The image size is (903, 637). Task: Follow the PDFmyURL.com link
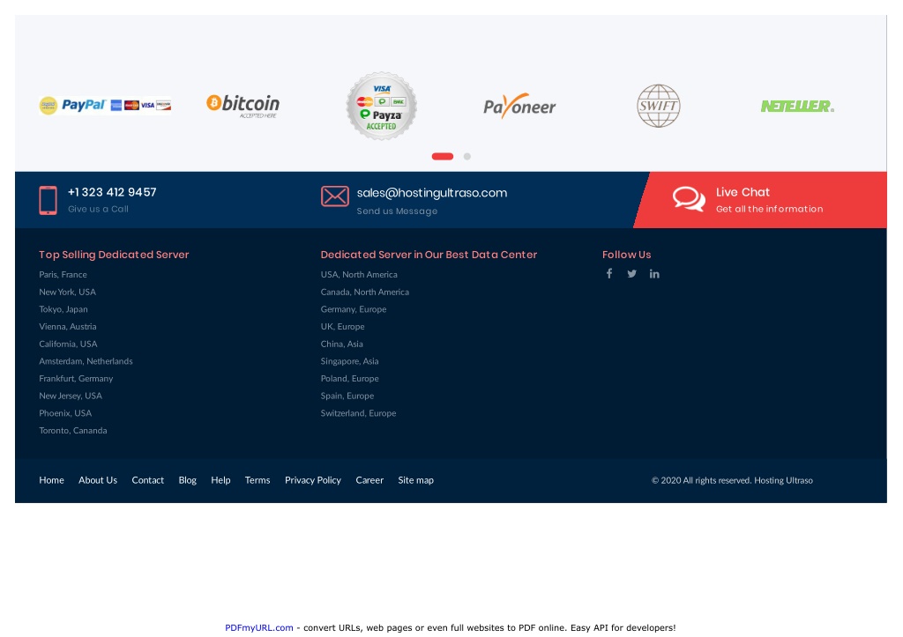(259, 628)
